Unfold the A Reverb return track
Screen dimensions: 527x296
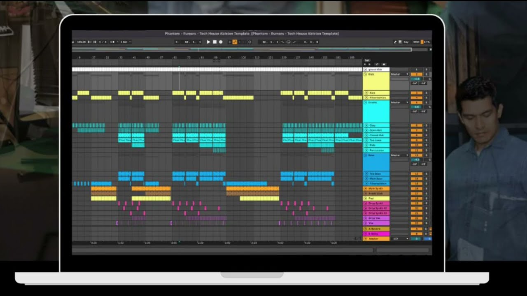pyautogui.click(x=365, y=229)
